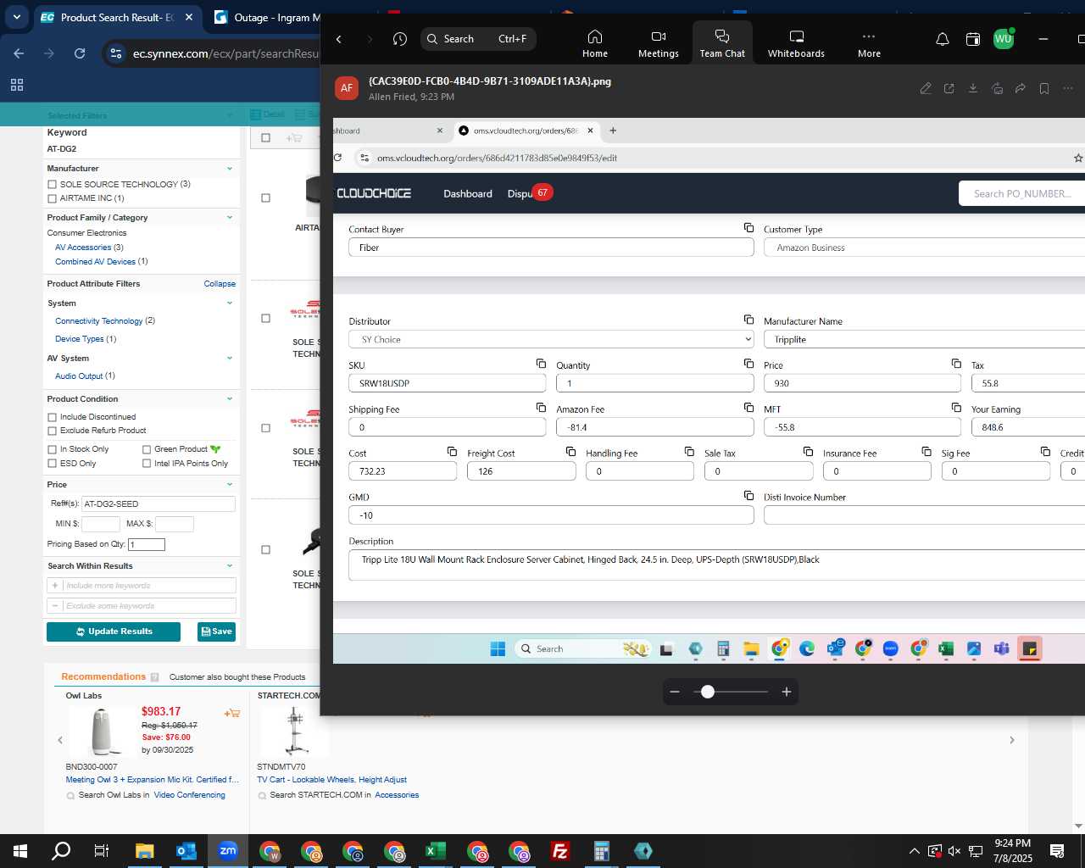Image resolution: width=1085 pixels, height=868 pixels.
Task: Open the Combined AV Devices link
Action: click(x=95, y=262)
